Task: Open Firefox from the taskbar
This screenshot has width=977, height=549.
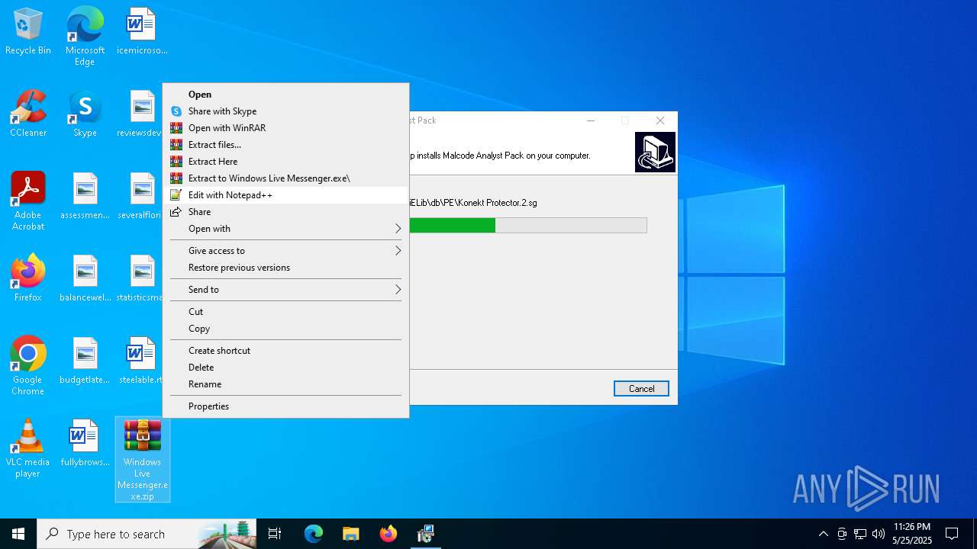Action: coord(388,534)
